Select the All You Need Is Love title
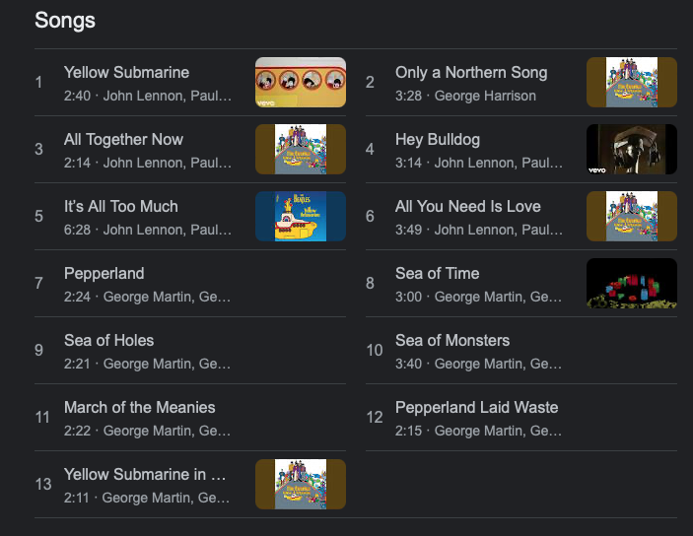The image size is (693, 536). tap(467, 206)
